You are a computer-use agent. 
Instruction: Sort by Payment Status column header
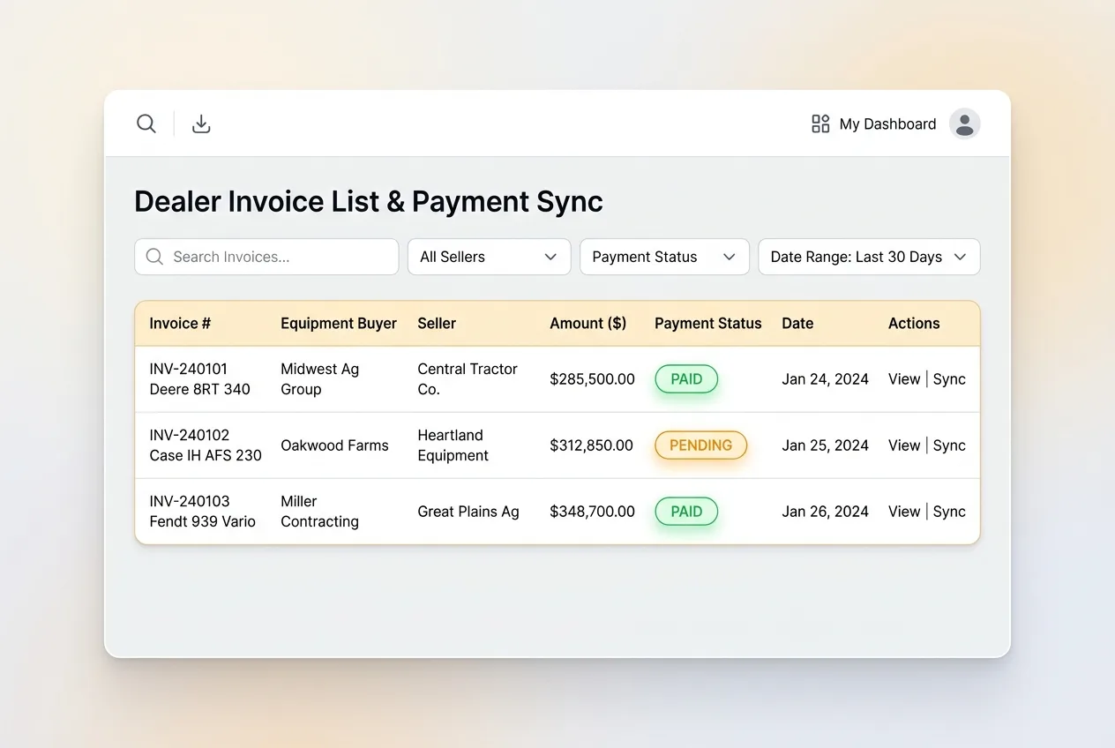tap(707, 323)
